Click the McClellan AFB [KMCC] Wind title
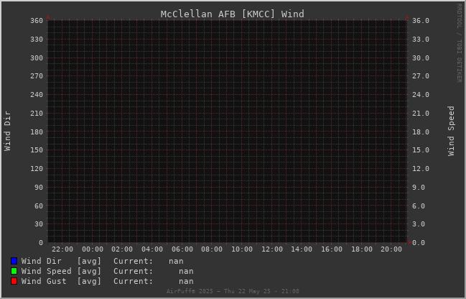 coord(233,14)
